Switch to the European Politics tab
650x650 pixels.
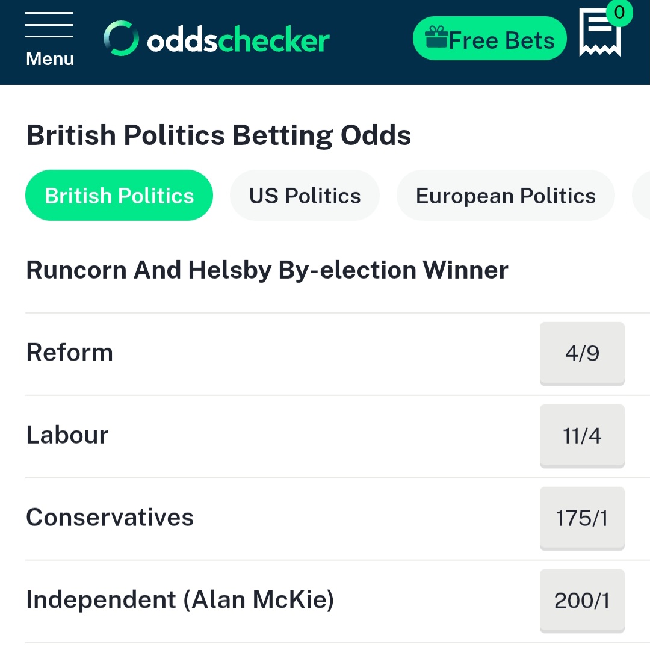pos(506,195)
